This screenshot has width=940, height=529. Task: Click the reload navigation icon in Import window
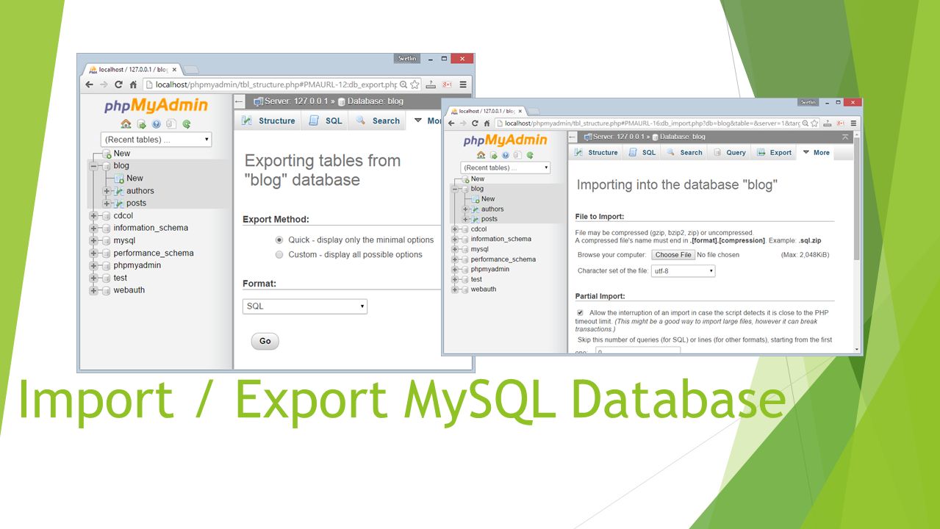coord(529,155)
